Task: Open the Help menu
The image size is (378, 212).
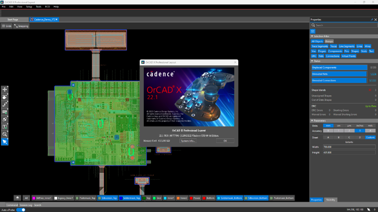Action: 56,7
